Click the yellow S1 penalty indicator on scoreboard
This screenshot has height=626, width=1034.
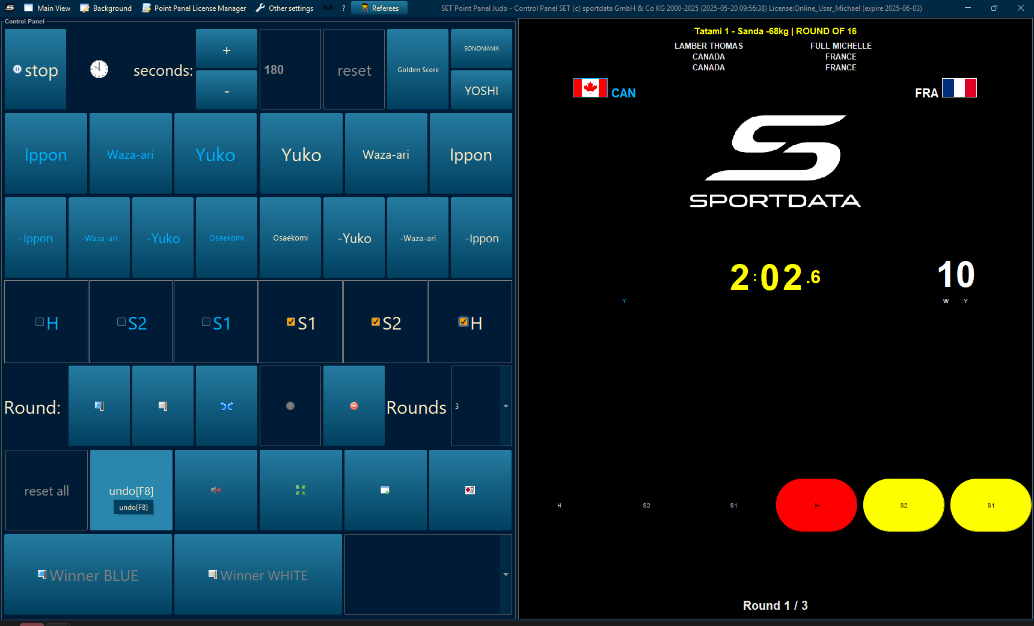pos(991,505)
